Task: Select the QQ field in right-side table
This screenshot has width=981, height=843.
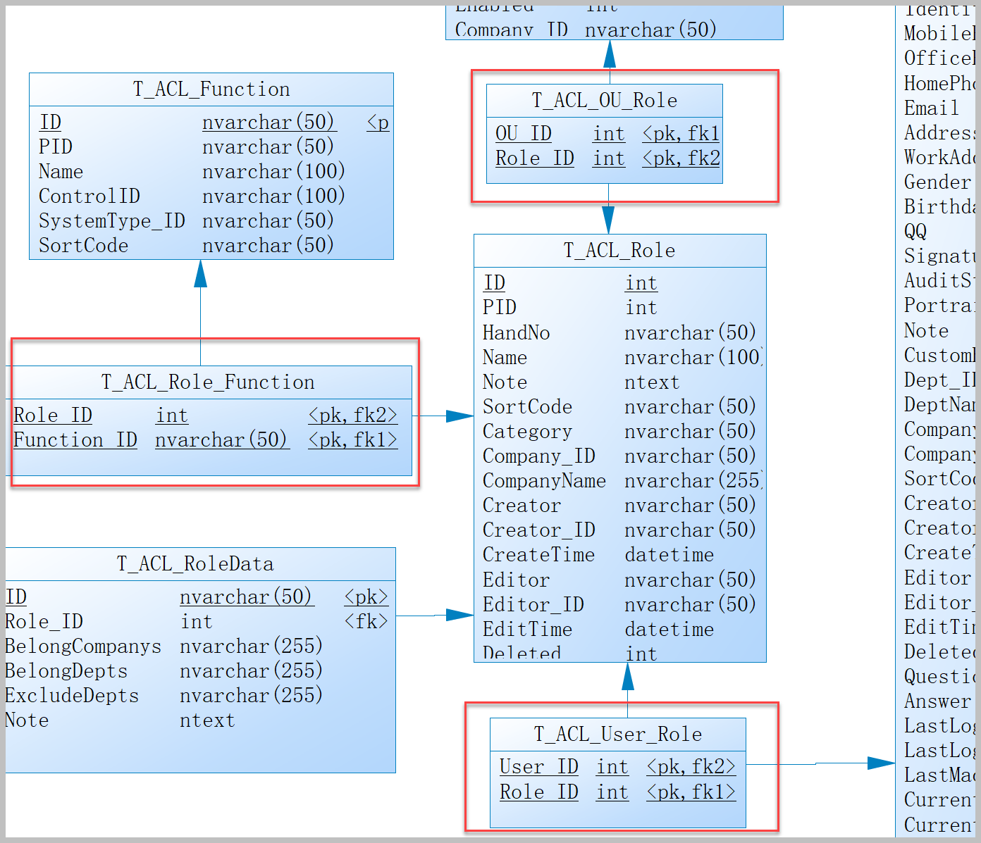Action: (x=915, y=232)
